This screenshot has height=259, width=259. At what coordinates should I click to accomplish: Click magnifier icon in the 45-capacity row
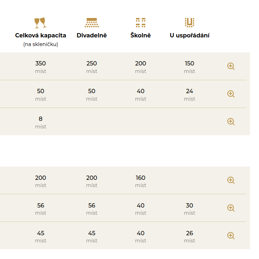[x=231, y=236]
